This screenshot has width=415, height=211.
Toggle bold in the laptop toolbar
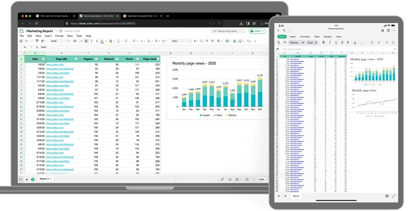(86, 41)
